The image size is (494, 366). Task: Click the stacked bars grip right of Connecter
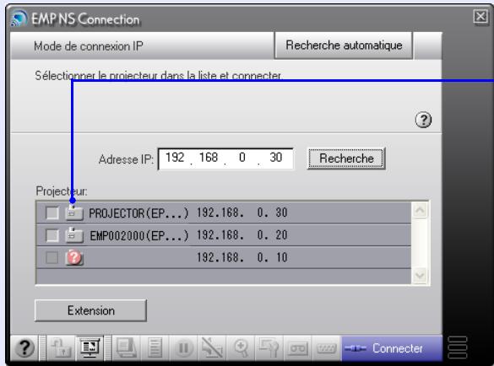coord(457,347)
